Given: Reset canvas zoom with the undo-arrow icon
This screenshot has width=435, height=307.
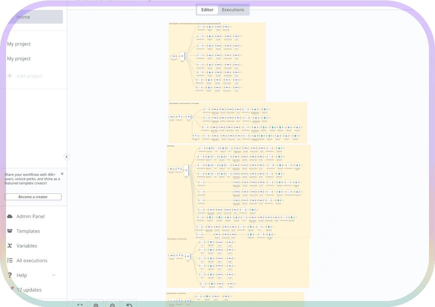Looking at the screenshot, I should (x=129, y=304).
